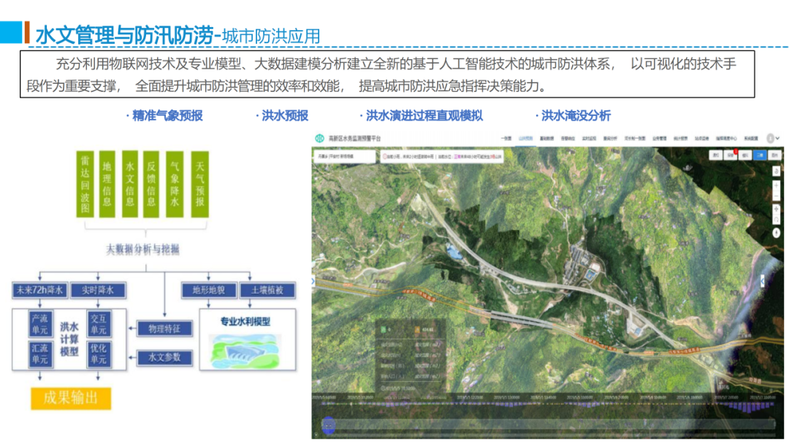Click the compass north icon on map
The height and width of the screenshot is (444, 789).
tap(777, 233)
